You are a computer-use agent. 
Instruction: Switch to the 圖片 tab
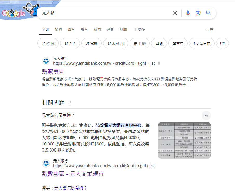pyautogui.click(x=71, y=29)
